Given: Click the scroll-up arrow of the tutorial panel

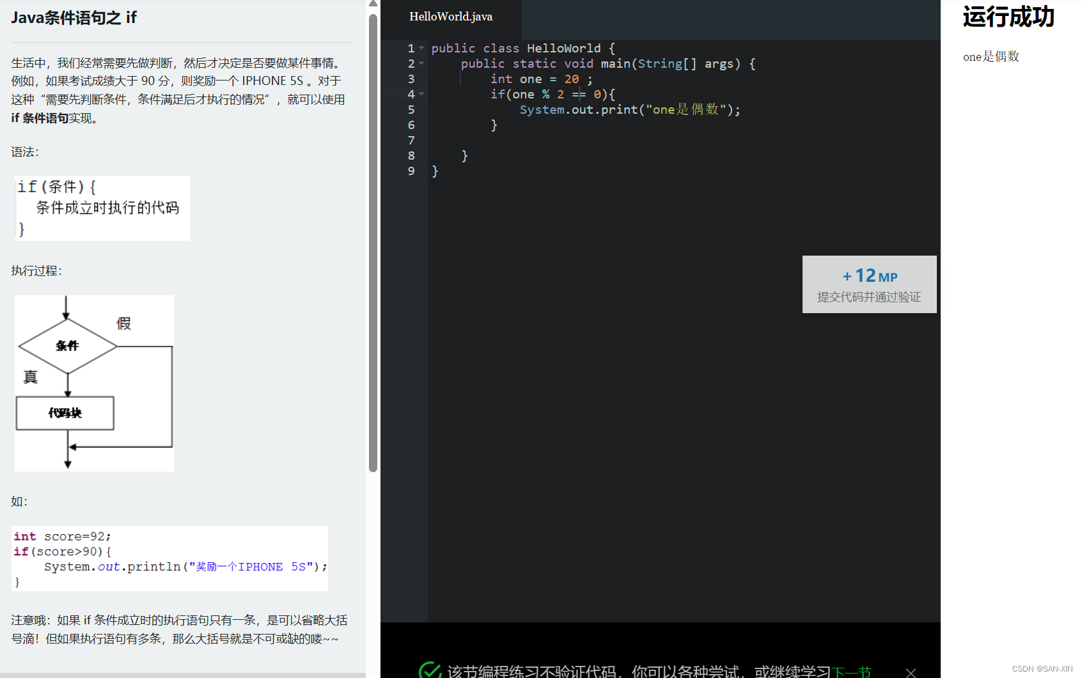Looking at the screenshot, I should pyautogui.click(x=373, y=4).
